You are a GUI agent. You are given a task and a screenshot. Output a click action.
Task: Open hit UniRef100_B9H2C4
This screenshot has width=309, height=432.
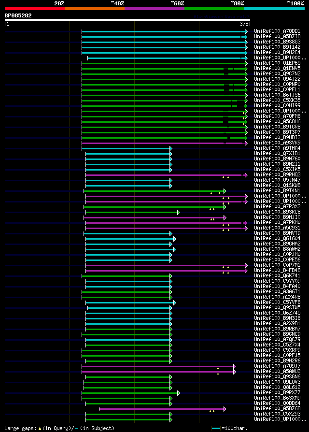(x=277, y=53)
